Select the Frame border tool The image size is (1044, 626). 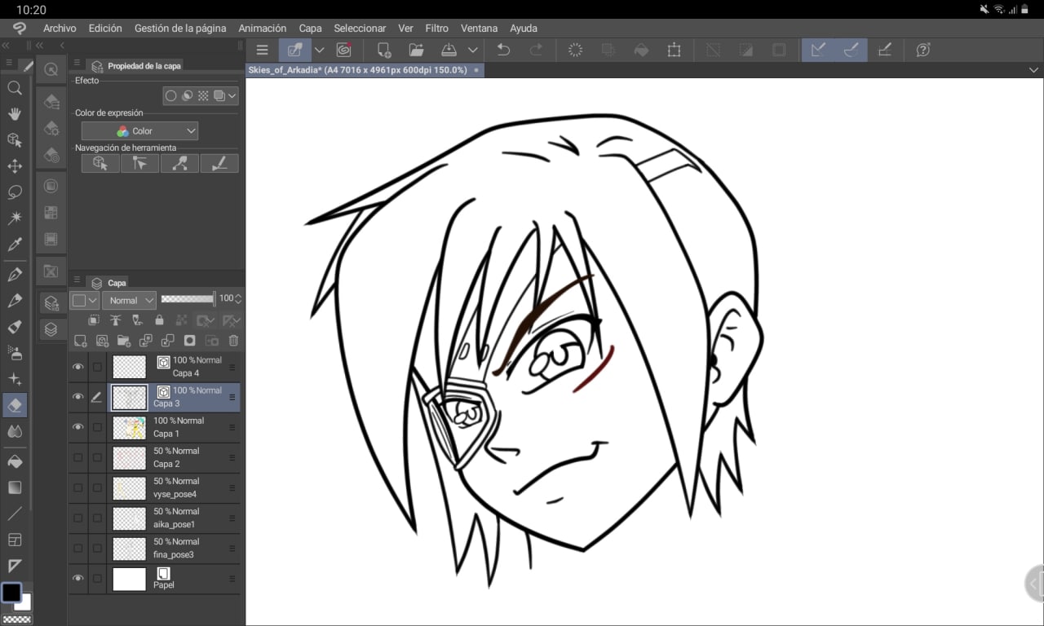pyautogui.click(x=15, y=540)
